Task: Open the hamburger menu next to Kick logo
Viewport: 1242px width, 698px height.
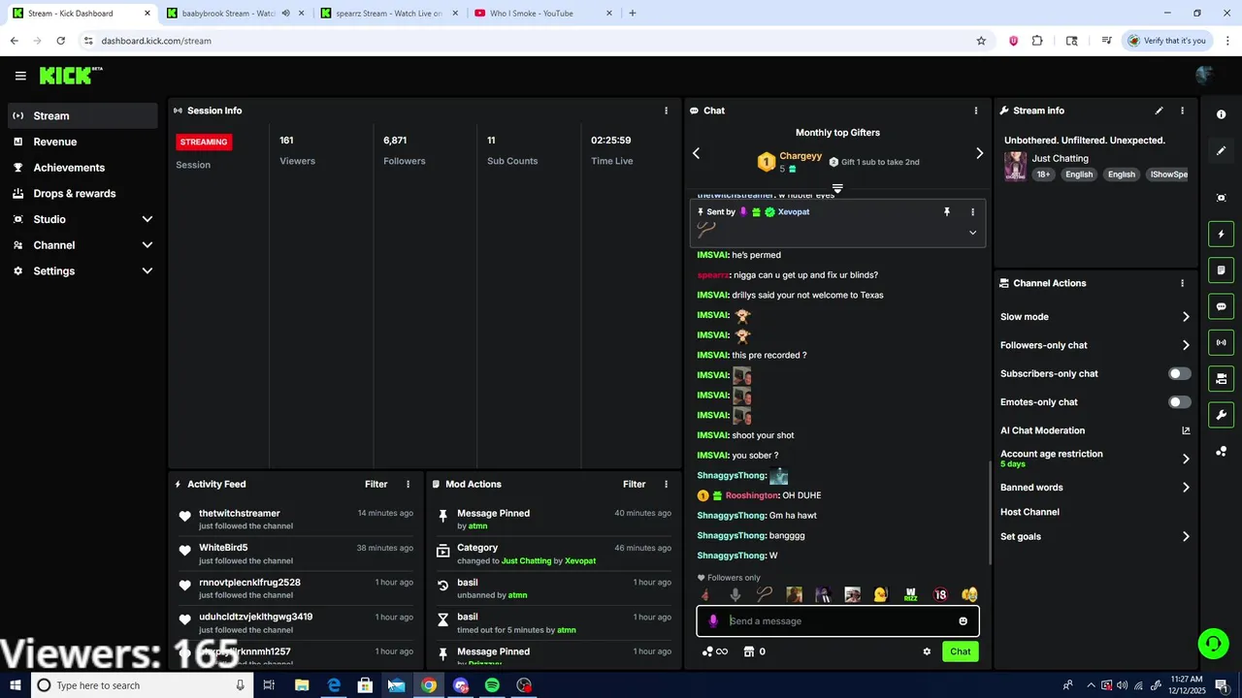Action: (x=20, y=76)
